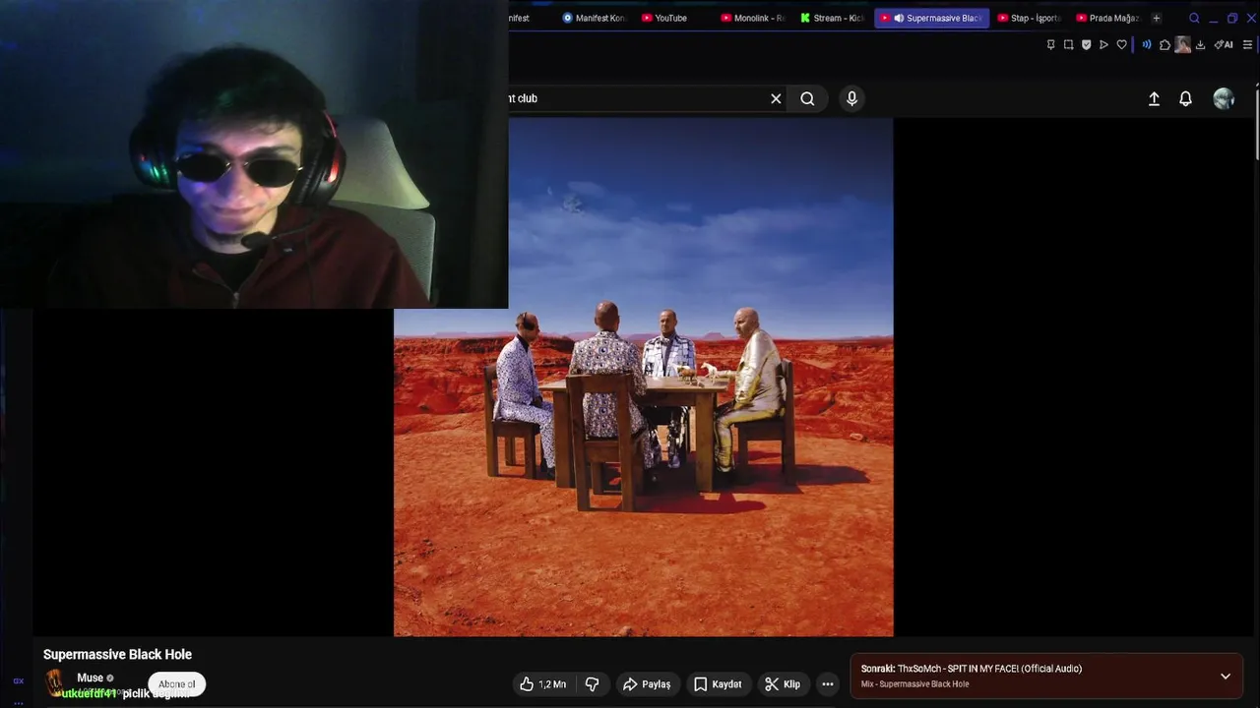Open the browser easy setup menu icon
1260x708 pixels.
[1247, 44]
